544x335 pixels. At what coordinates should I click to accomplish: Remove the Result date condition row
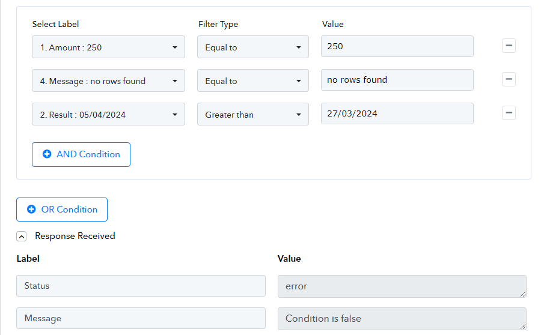click(509, 113)
